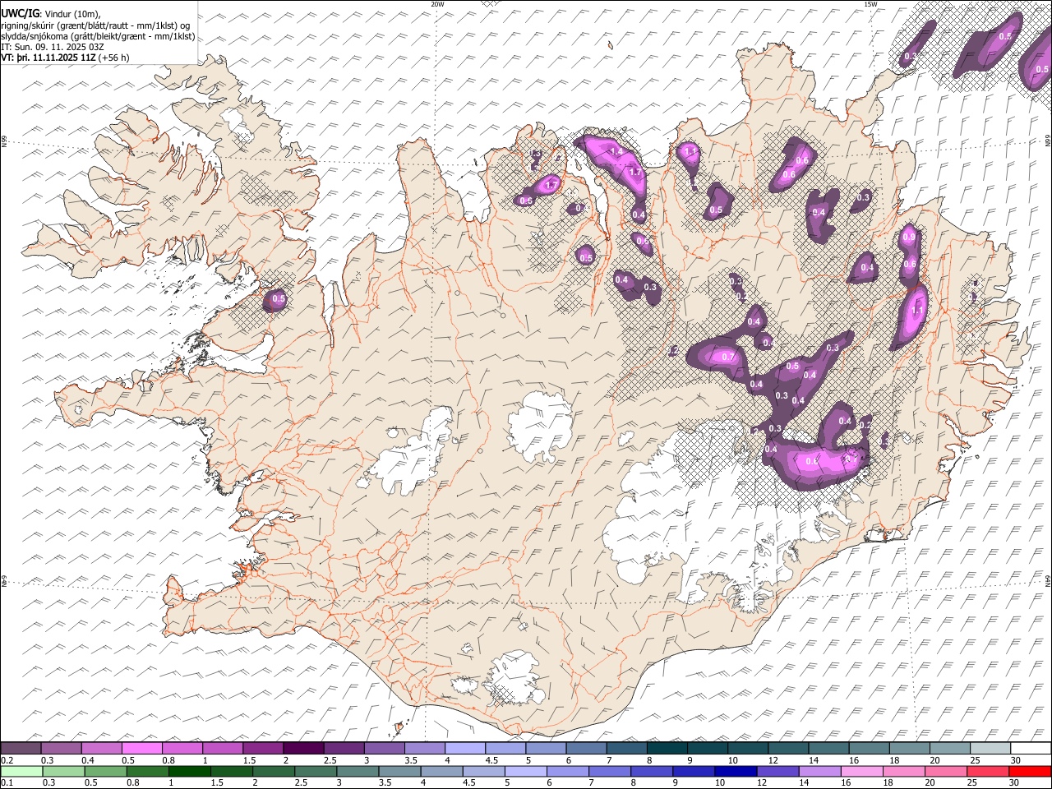Pick bright pink 0.5 swatch in snow scale

(x=141, y=749)
